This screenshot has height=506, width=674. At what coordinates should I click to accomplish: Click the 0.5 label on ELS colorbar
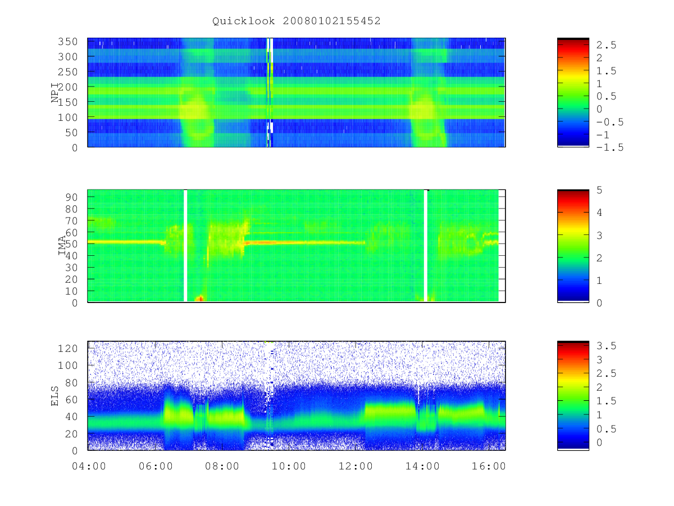click(x=606, y=429)
